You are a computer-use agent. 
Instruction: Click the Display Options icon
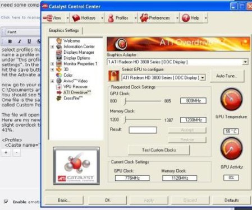59,58
